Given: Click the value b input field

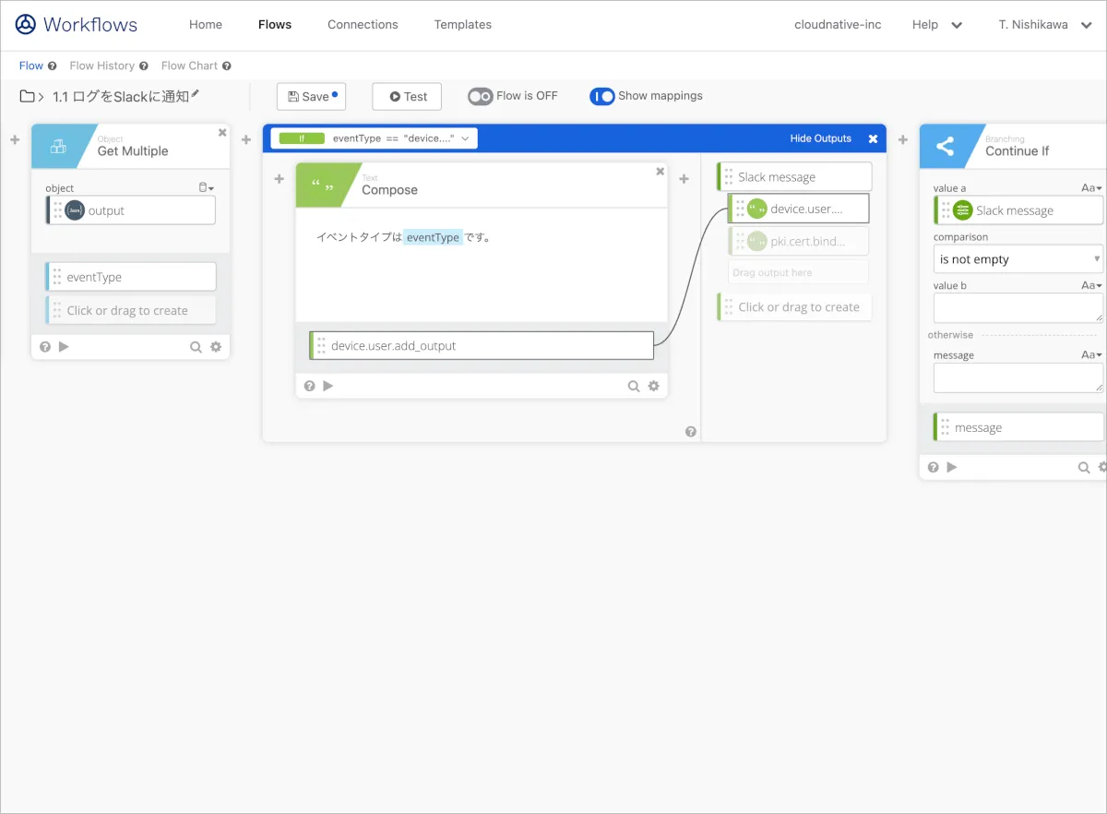Looking at the screenshot, I should (1018, 307).
